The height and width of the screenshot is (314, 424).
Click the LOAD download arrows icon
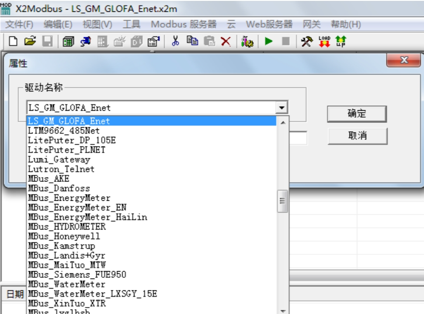(324, 42)
